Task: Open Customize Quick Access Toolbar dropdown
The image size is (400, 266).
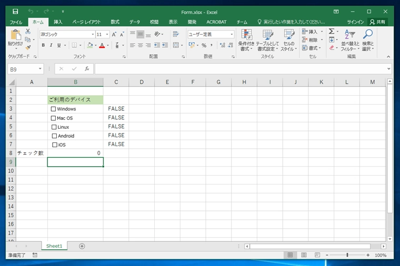Action: (63, 12)
